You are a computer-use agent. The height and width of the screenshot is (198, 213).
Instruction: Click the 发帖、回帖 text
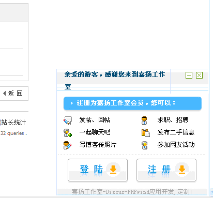(x=95, y=120)
